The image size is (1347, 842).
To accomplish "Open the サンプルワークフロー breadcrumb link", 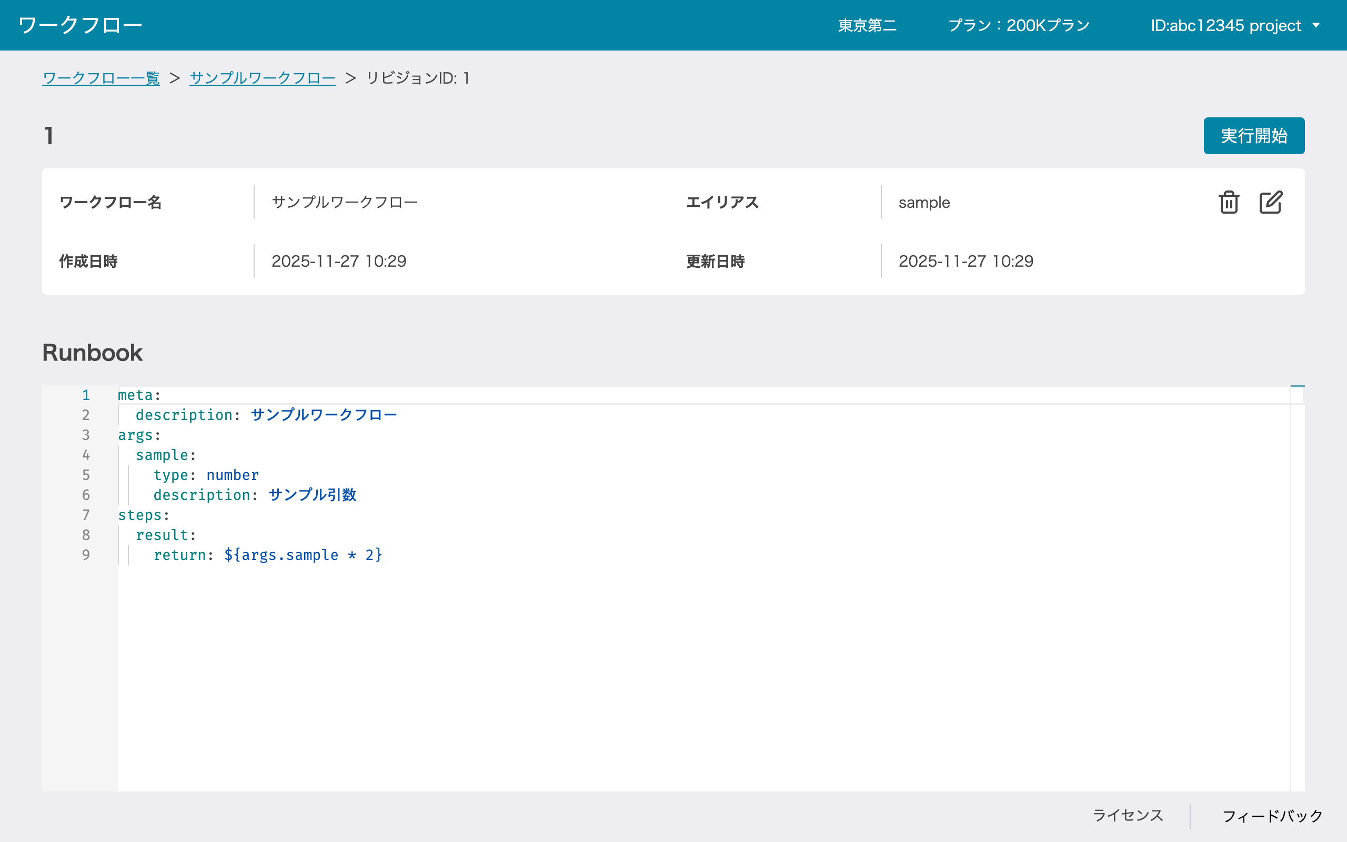I will click(262, 78).
